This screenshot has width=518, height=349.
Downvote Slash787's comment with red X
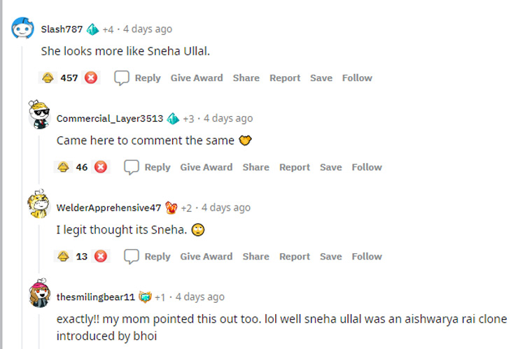pyautogui.click(x=90, y=78)
